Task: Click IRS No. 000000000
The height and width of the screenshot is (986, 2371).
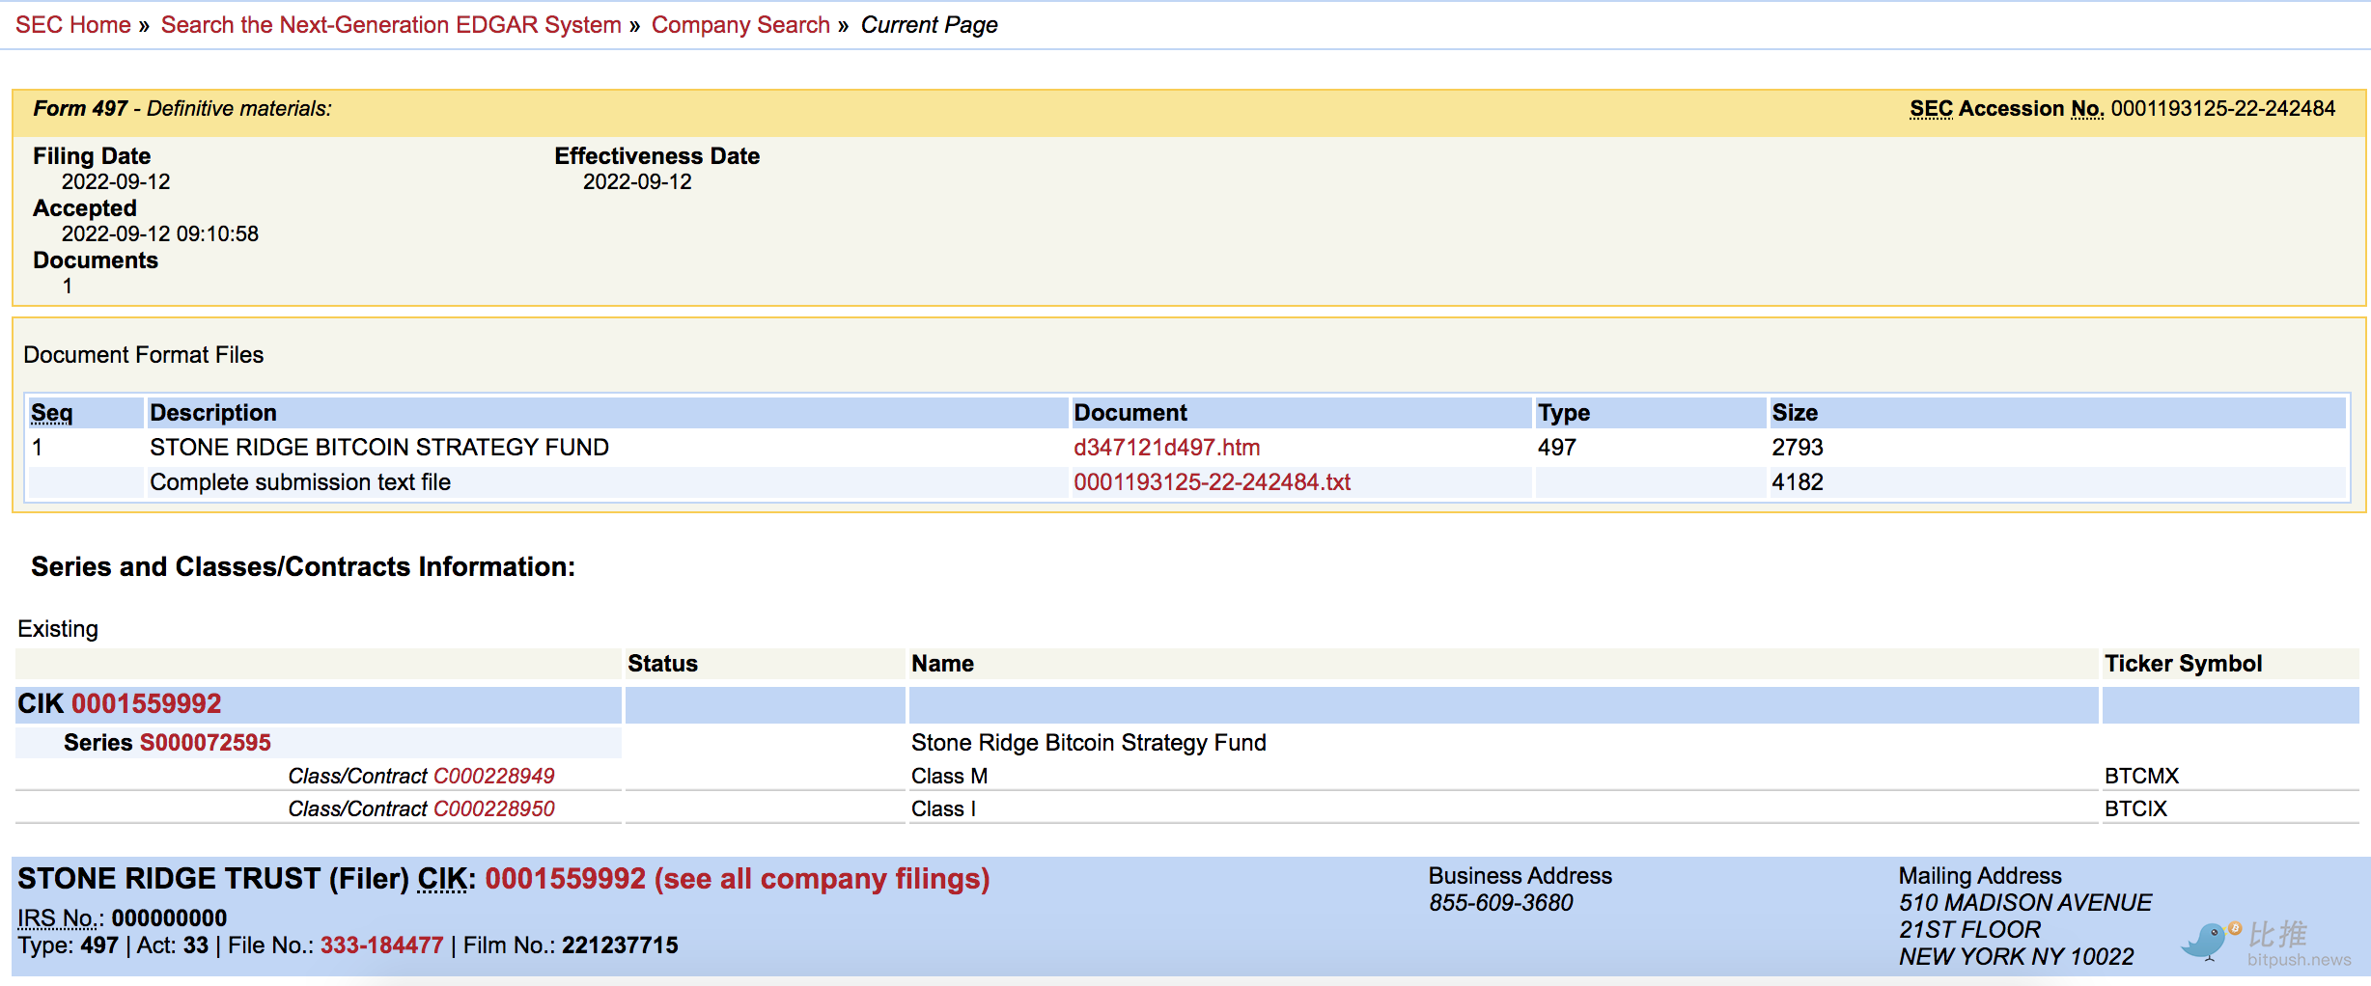Action: (169, 918)
